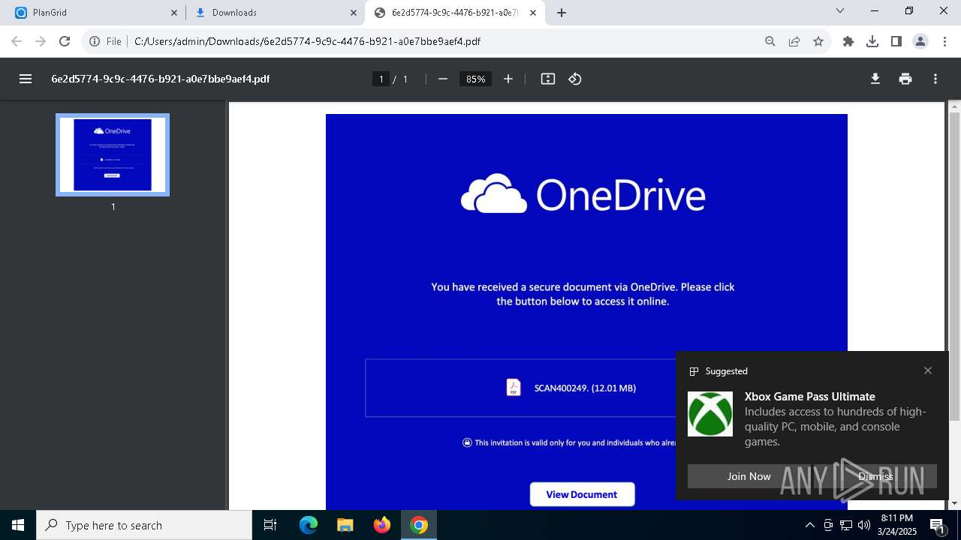
Task: Open Chrome three-dot menu
Action: 944,41
